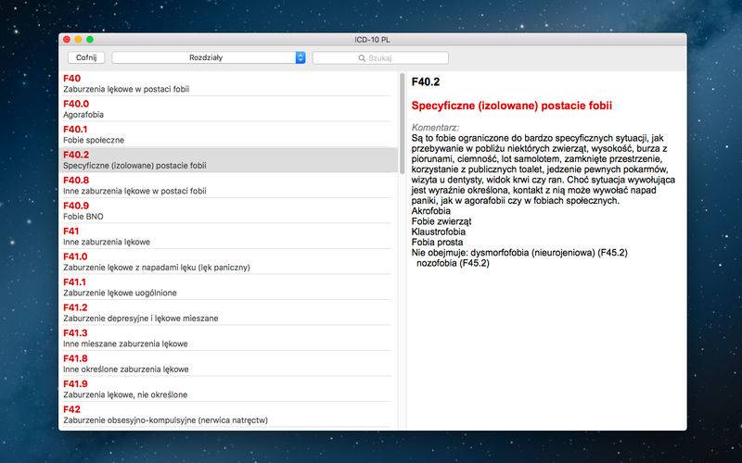
Task: Click the list's vertical scrollbar thumb
Action: [403, 123]
